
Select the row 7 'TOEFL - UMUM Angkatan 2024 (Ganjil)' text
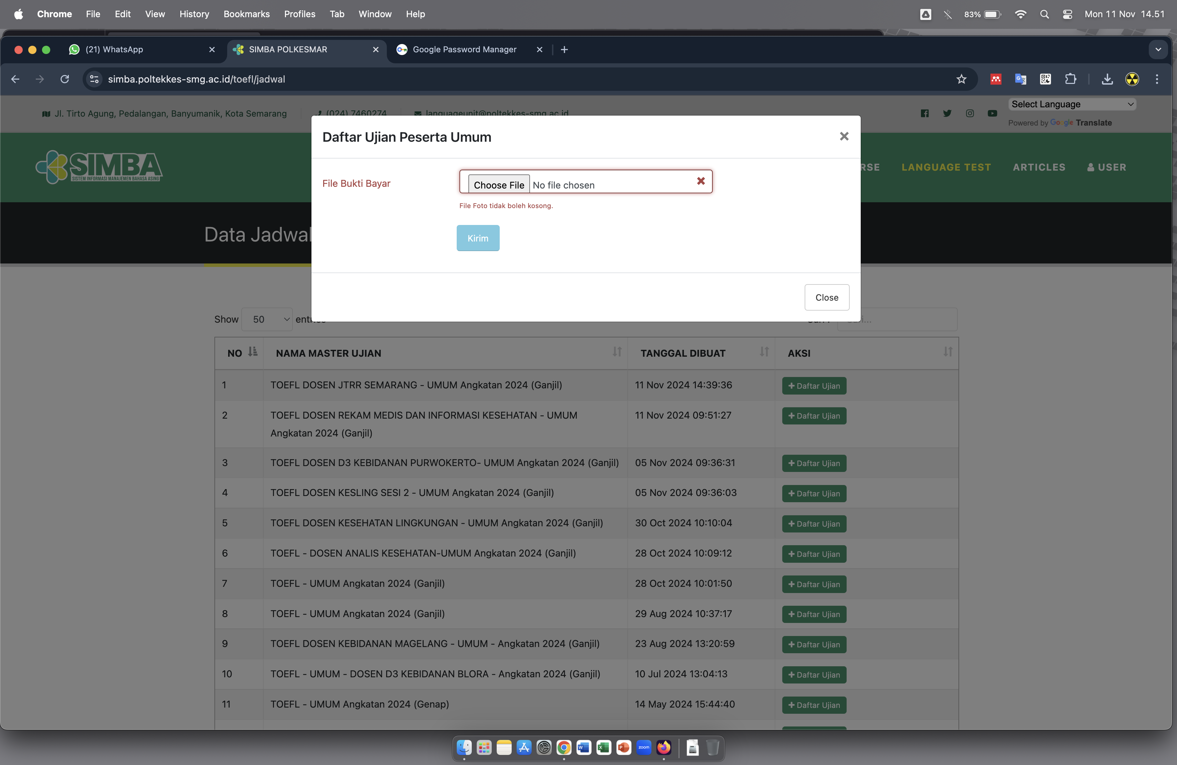(x=357, y=583)
